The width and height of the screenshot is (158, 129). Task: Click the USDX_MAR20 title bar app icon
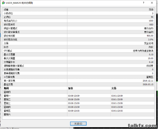3,3
